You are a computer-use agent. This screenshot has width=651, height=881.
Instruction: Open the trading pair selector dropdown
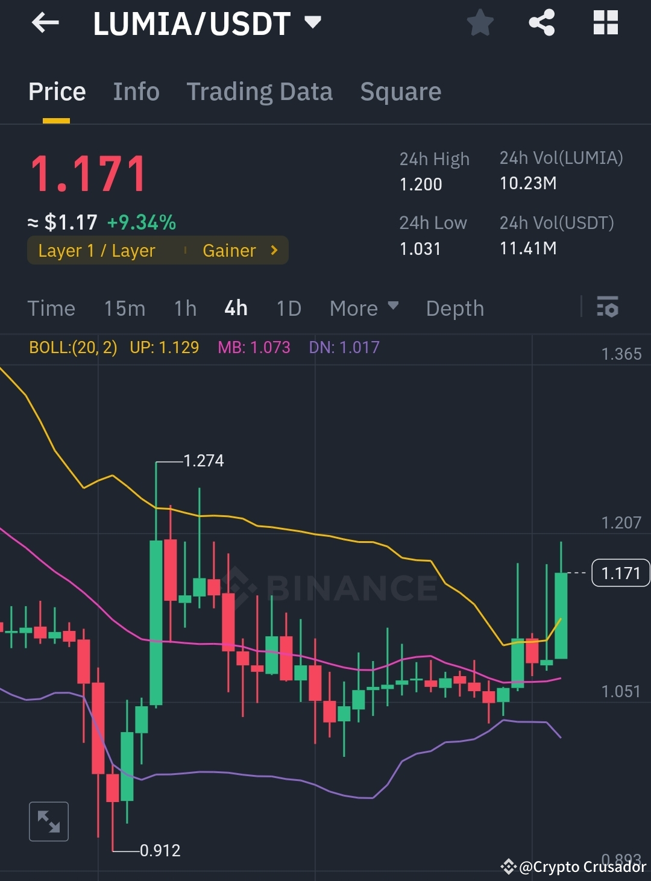pos(312,23)
